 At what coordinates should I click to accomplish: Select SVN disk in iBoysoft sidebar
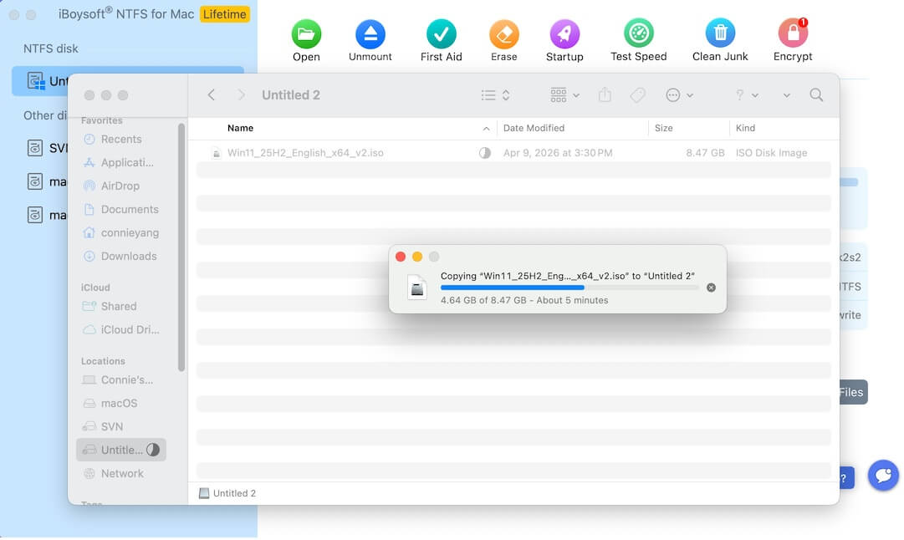pos(46,148)
